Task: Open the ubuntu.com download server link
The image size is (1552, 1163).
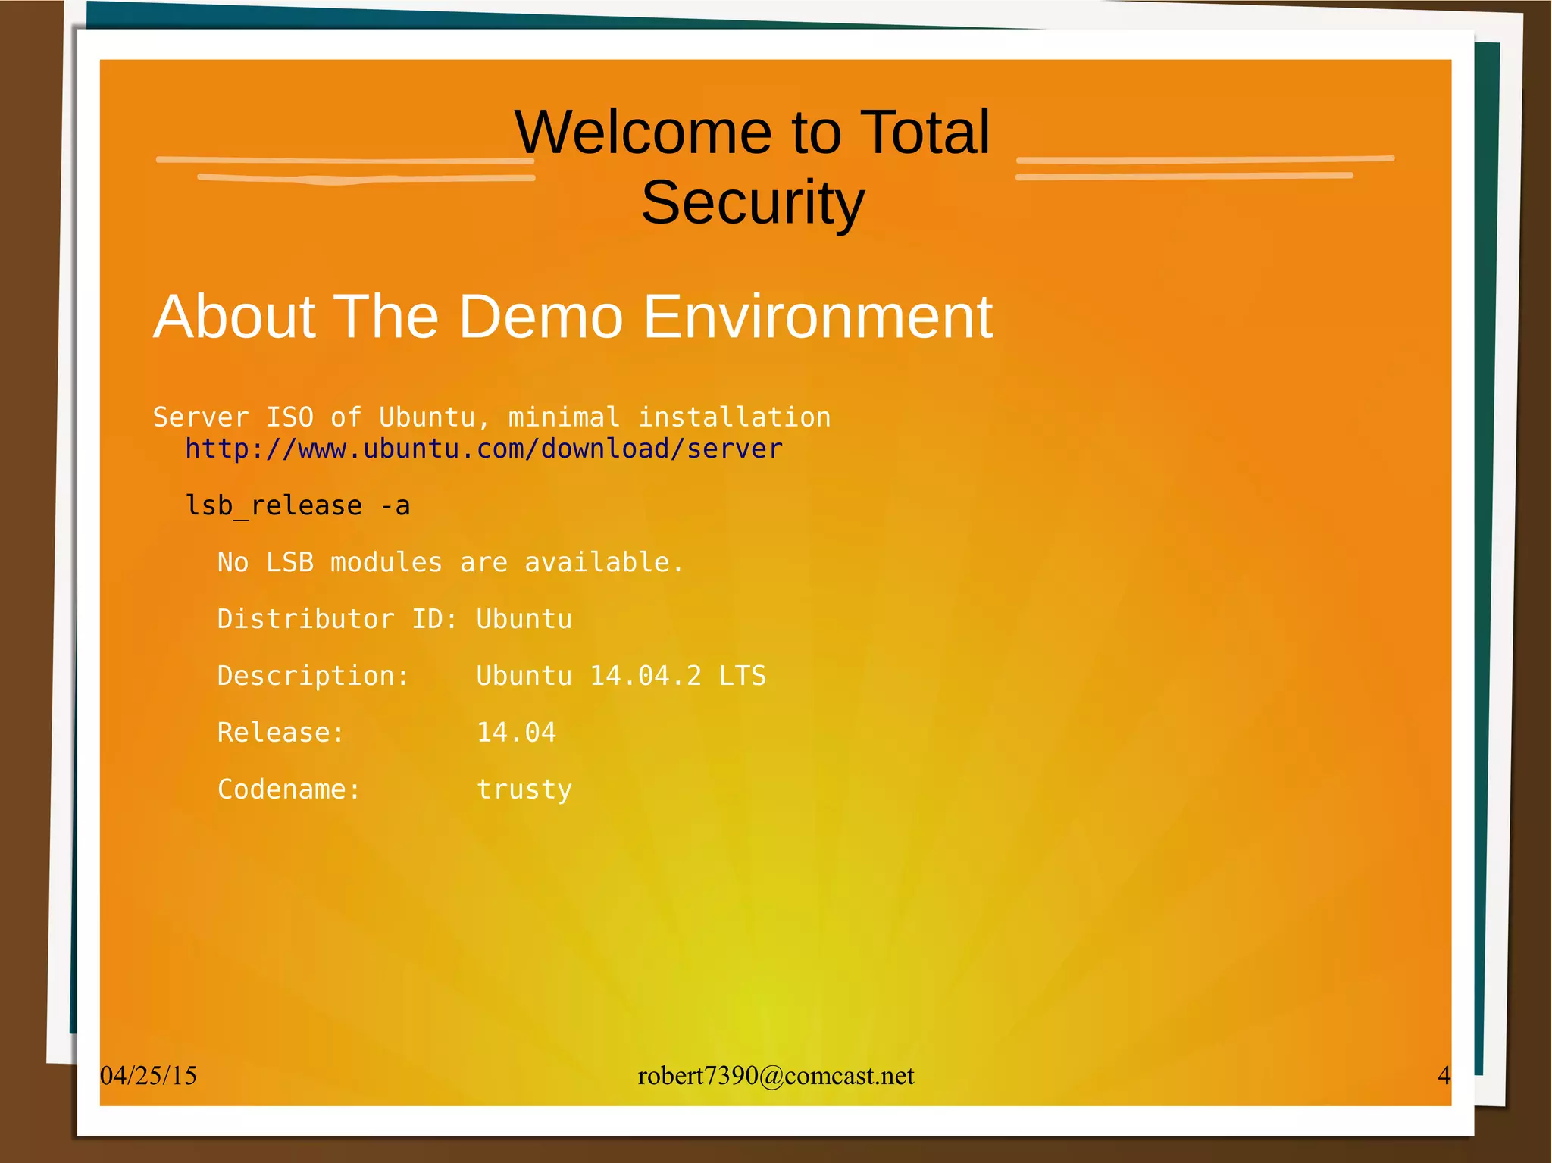Action: pyautogui.click(x=483, y=449)
